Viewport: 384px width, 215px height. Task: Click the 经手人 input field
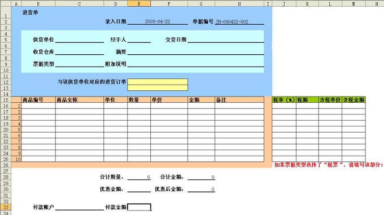(x=139, y=40)
